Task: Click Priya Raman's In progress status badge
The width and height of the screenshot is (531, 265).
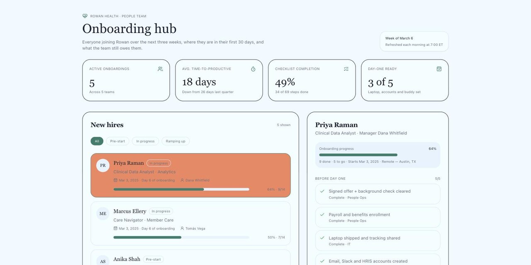Action: [158, 163]
